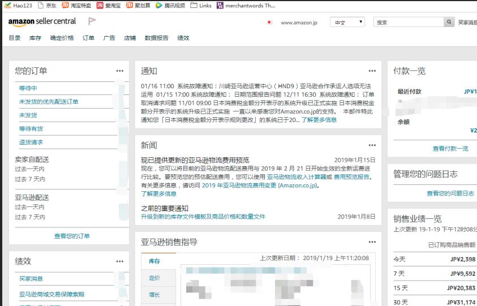Viewport: 477px width, 306px height.
Task: Open the 库存 menu in navigation bar
Action: [35, 38]
